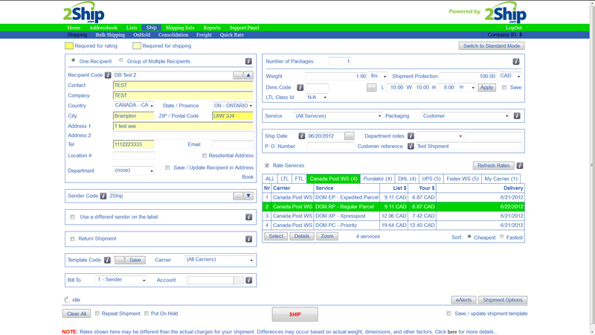Click info icon next to Sender Code
Screen dimensions: 595x335
[103, 196]
